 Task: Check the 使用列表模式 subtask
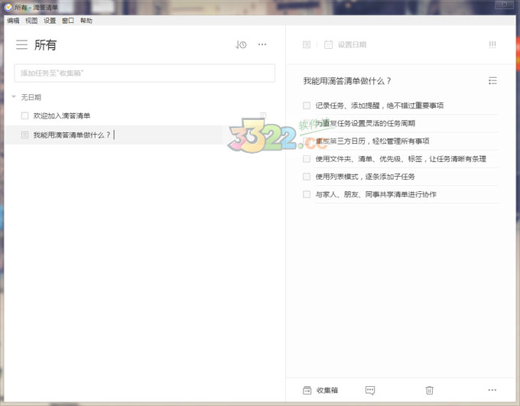pyautogui.click(x=307, y=177)
